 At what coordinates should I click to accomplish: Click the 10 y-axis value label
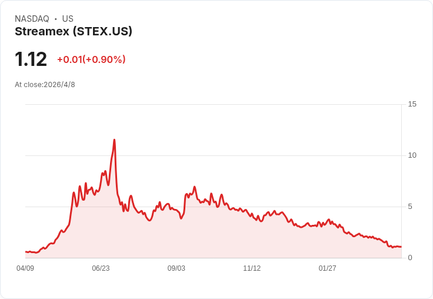pos(412,155)
